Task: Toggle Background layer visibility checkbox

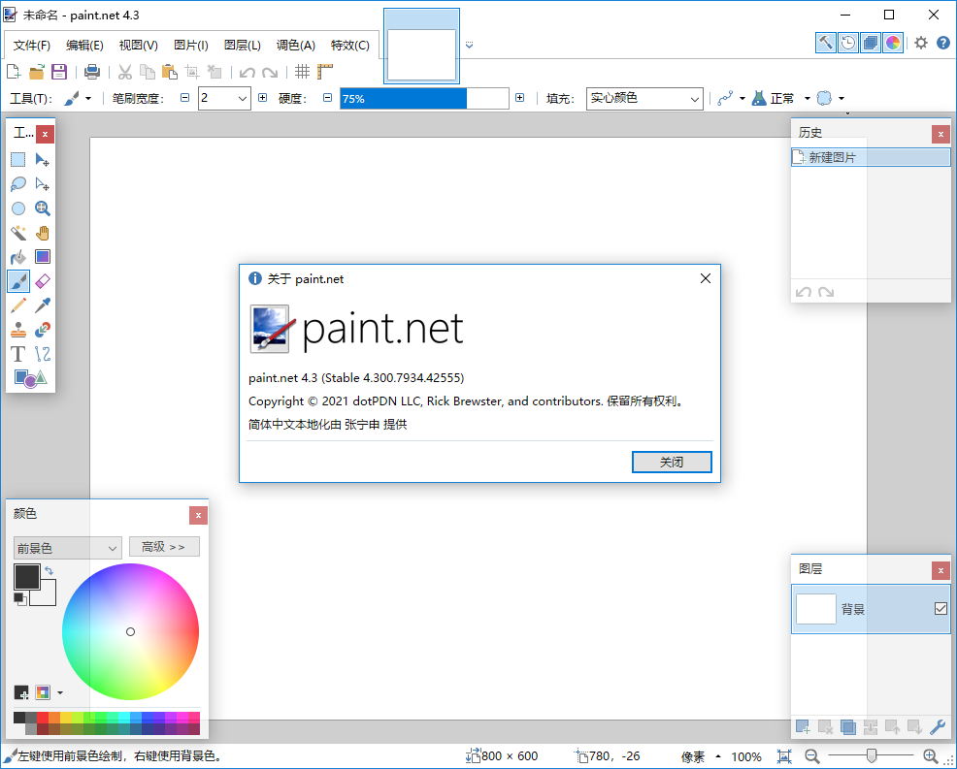Action: pos(940,609)
